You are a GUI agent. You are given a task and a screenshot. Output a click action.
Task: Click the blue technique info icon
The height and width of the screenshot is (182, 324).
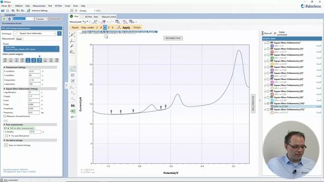click(x=59, y=33)
